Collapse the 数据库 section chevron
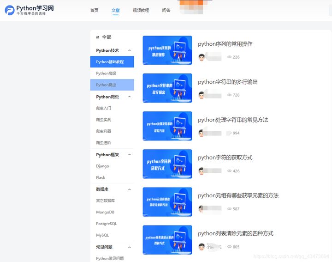 click(130, 189)
